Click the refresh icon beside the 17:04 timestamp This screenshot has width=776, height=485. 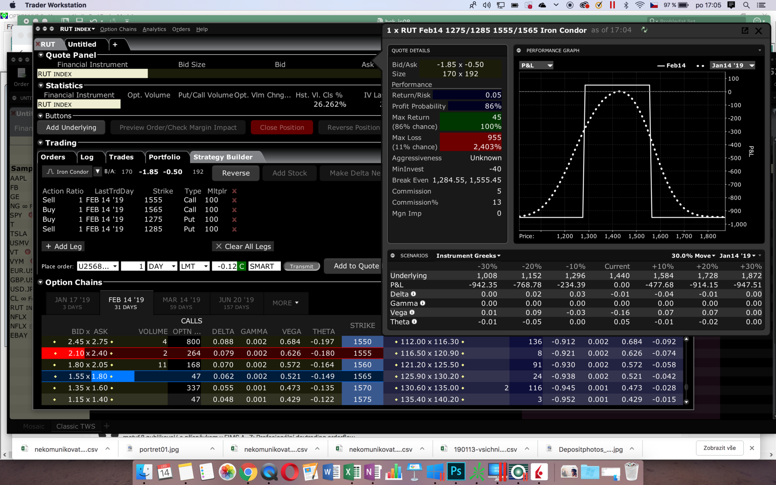(x=644, y=30)
